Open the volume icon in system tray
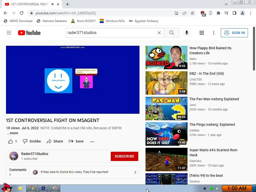This screenshot has width=256, height=192. tap(218, 188)
